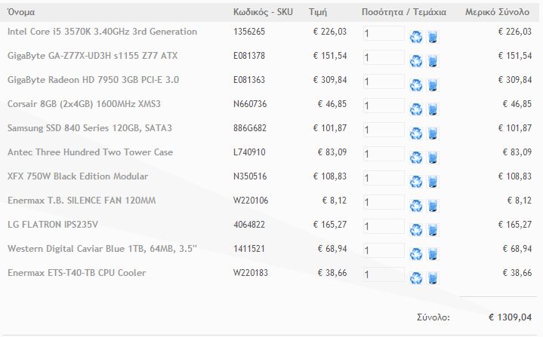Focus quantity field for Intel Core i5 3570K
This screenshot has height=337, width=543.
[x=384, y=33]
